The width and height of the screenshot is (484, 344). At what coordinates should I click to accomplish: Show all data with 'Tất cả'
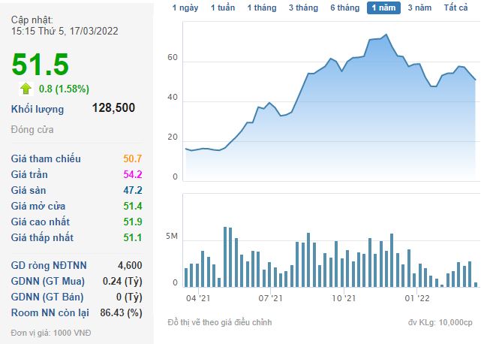click(455, 8)
